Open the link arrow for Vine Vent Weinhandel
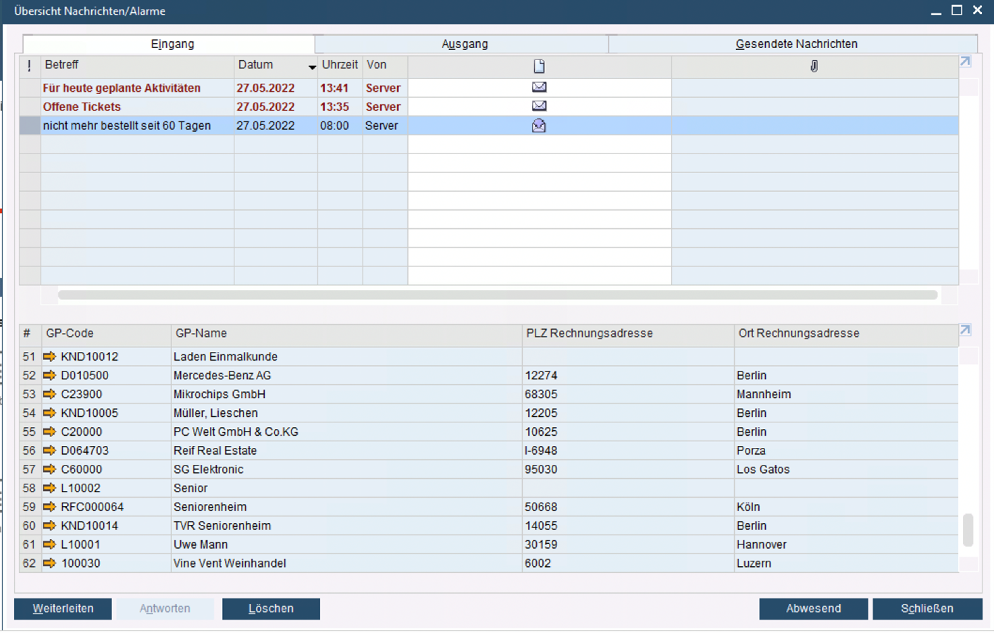 coord(49,563)
